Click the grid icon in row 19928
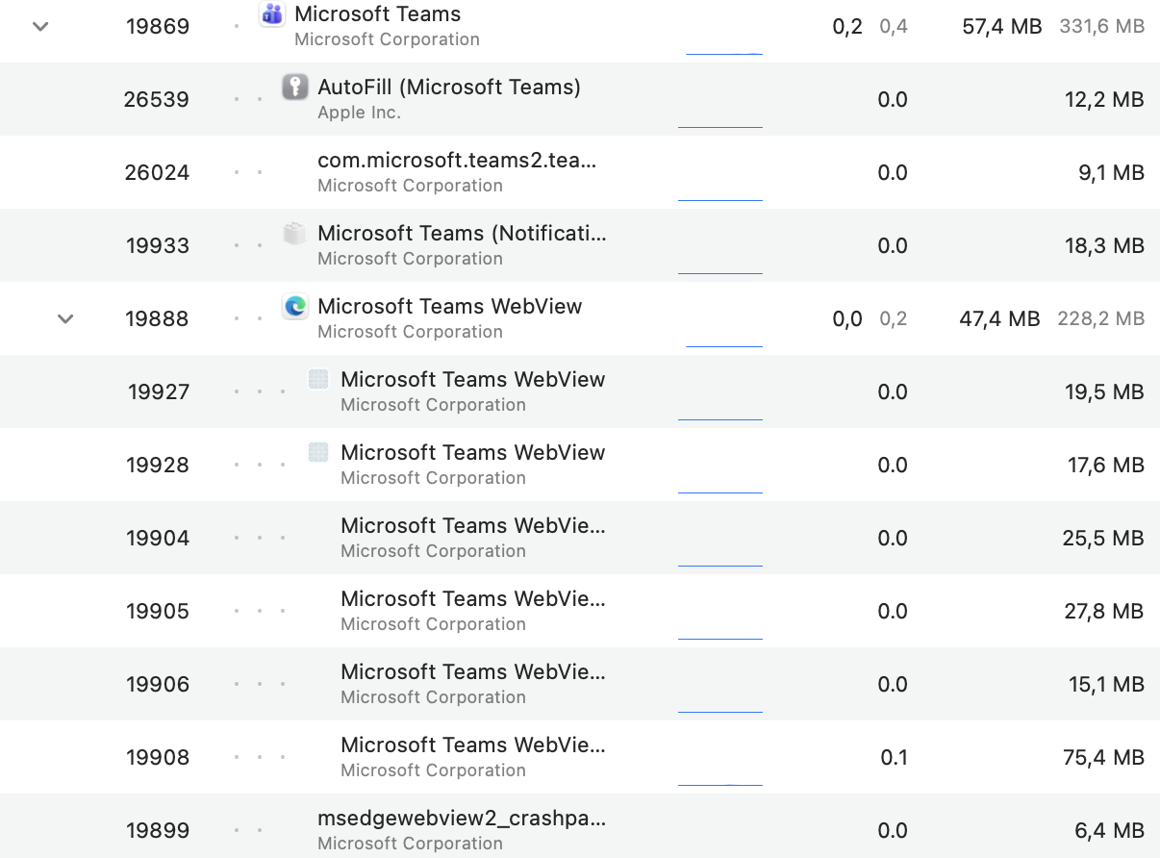This screenshot has height=858, width=1160. point(318,452)
